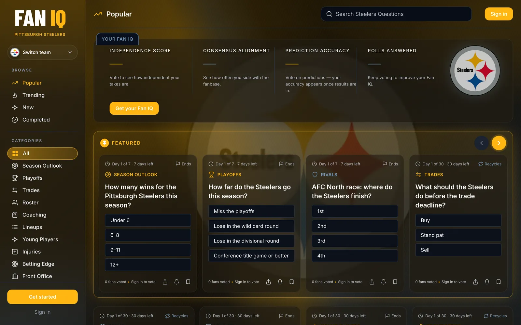This screenshot has width=521, height=325.
Task: Choose 'Miss the playoffs' option
Action: 251,211
